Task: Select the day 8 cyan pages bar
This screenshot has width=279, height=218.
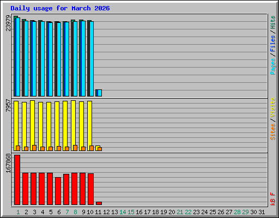Action: 75,59
